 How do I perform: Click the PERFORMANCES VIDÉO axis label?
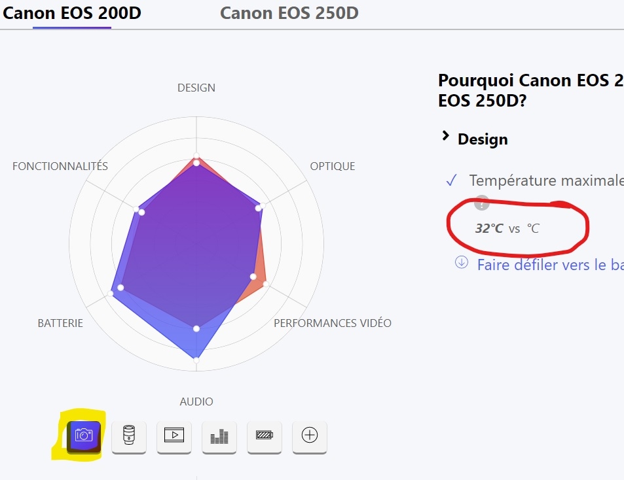click(333, 323)
